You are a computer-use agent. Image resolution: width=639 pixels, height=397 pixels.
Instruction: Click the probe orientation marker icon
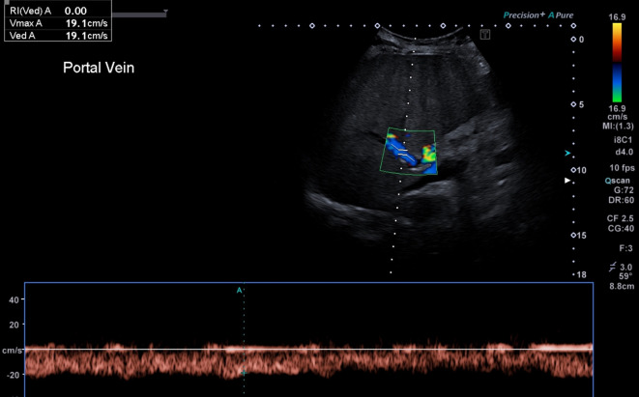[x=485, y=34]
